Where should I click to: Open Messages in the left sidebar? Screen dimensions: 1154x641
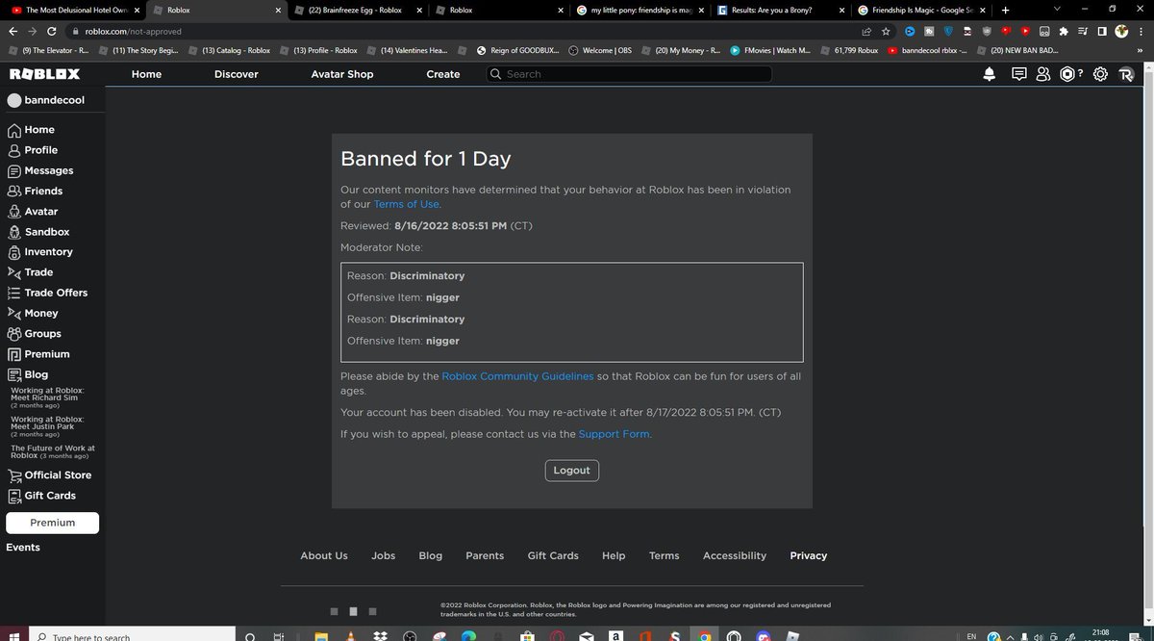tap(40, 170)
